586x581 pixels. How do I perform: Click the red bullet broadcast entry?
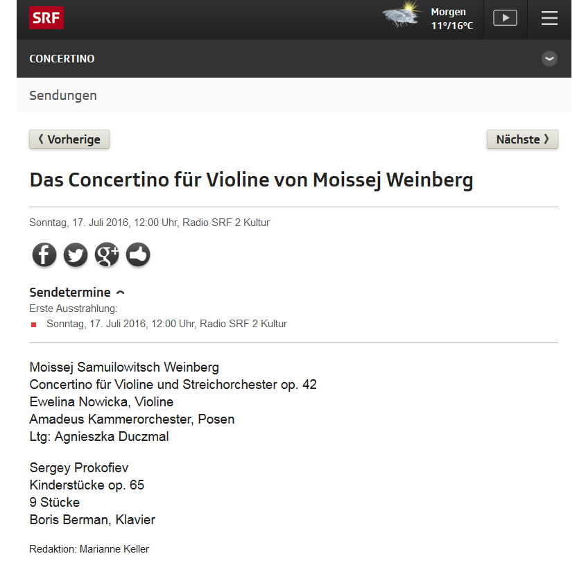click(x=166, y=324)
